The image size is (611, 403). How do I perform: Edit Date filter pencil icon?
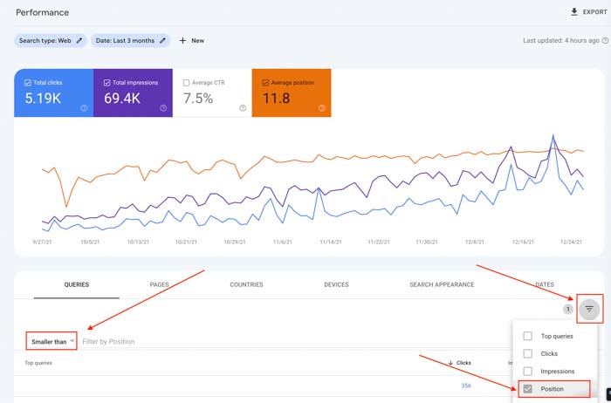click(x=163, y=40)
